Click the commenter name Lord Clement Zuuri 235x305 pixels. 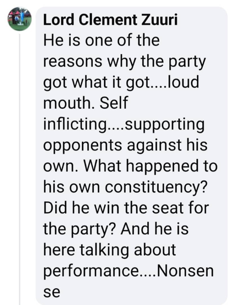coord(110,21)
